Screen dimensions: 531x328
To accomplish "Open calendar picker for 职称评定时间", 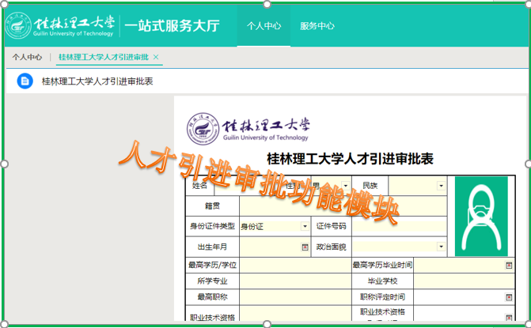I will pyautogui.click(x=509, y=297).
